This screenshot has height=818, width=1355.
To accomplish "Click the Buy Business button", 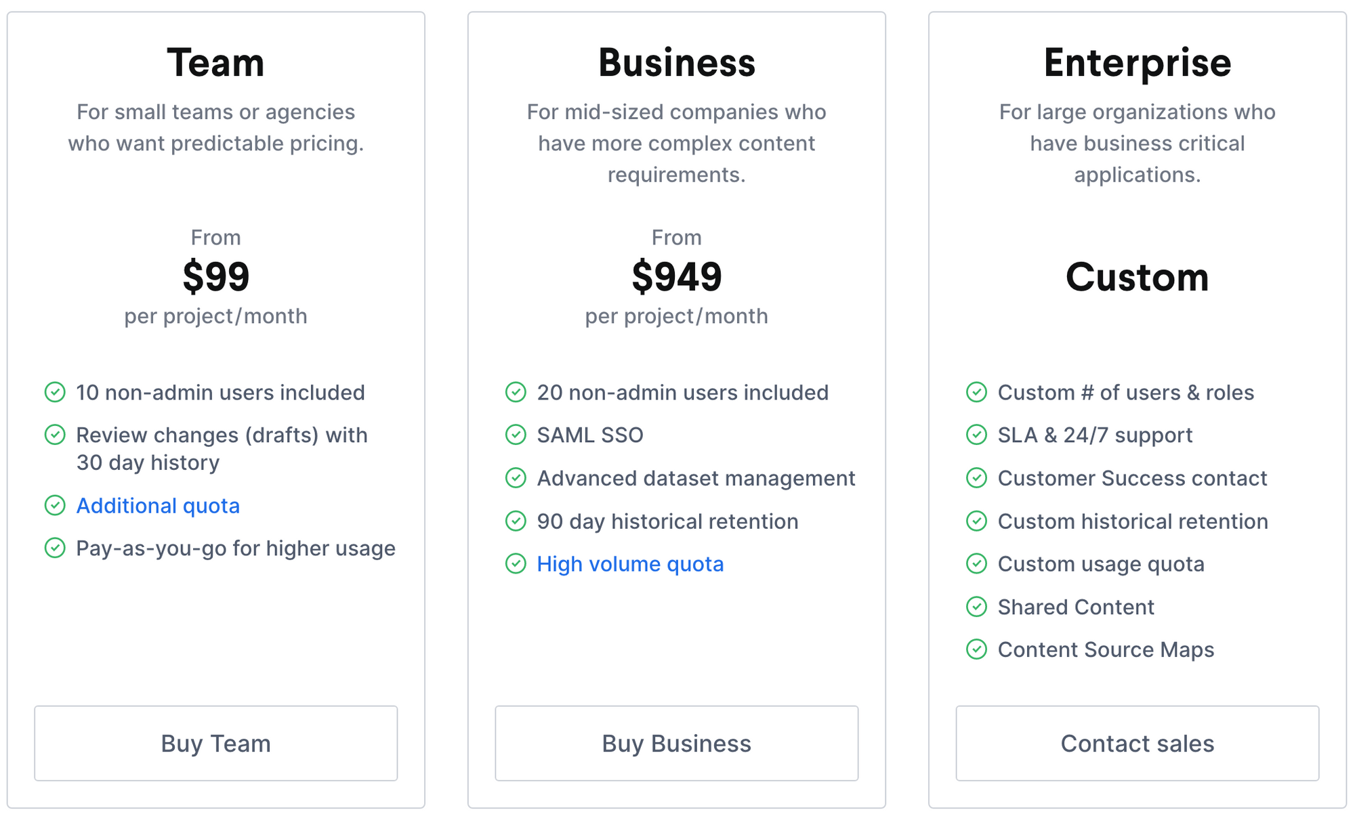I will coord(676,743).
